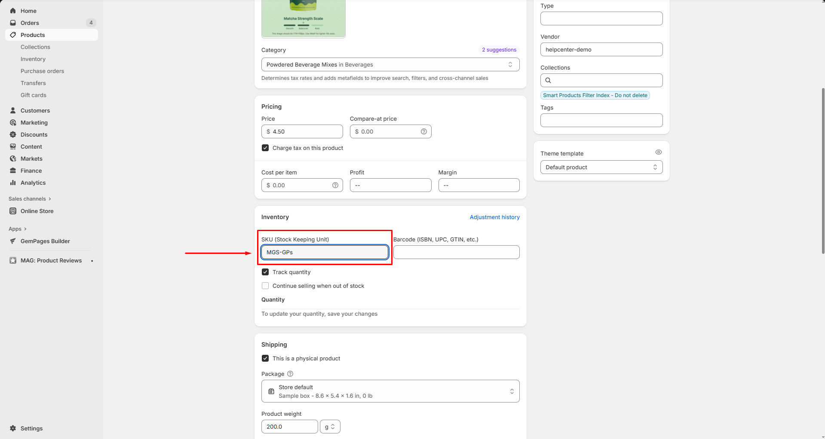Open the GemPages Builder app icon

[x=13, y=241]
